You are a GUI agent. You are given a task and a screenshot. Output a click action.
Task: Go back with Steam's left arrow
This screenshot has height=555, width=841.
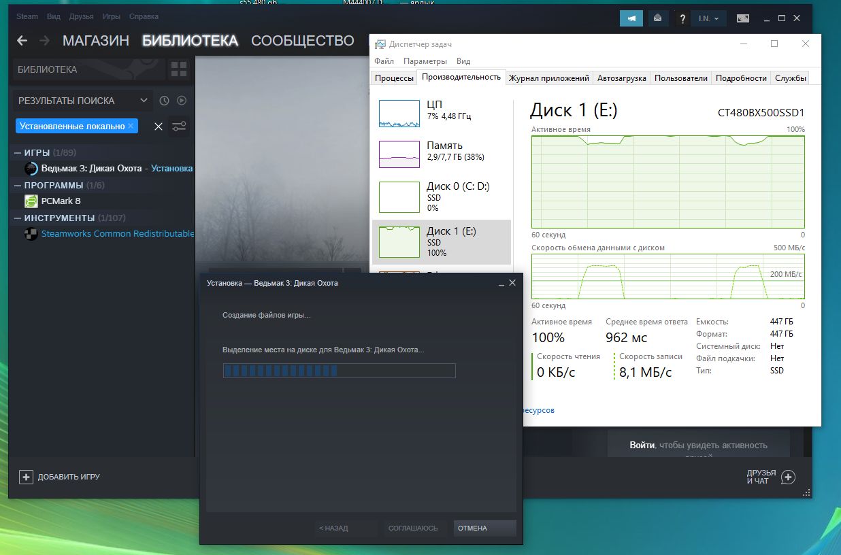[x=22, y=41]
